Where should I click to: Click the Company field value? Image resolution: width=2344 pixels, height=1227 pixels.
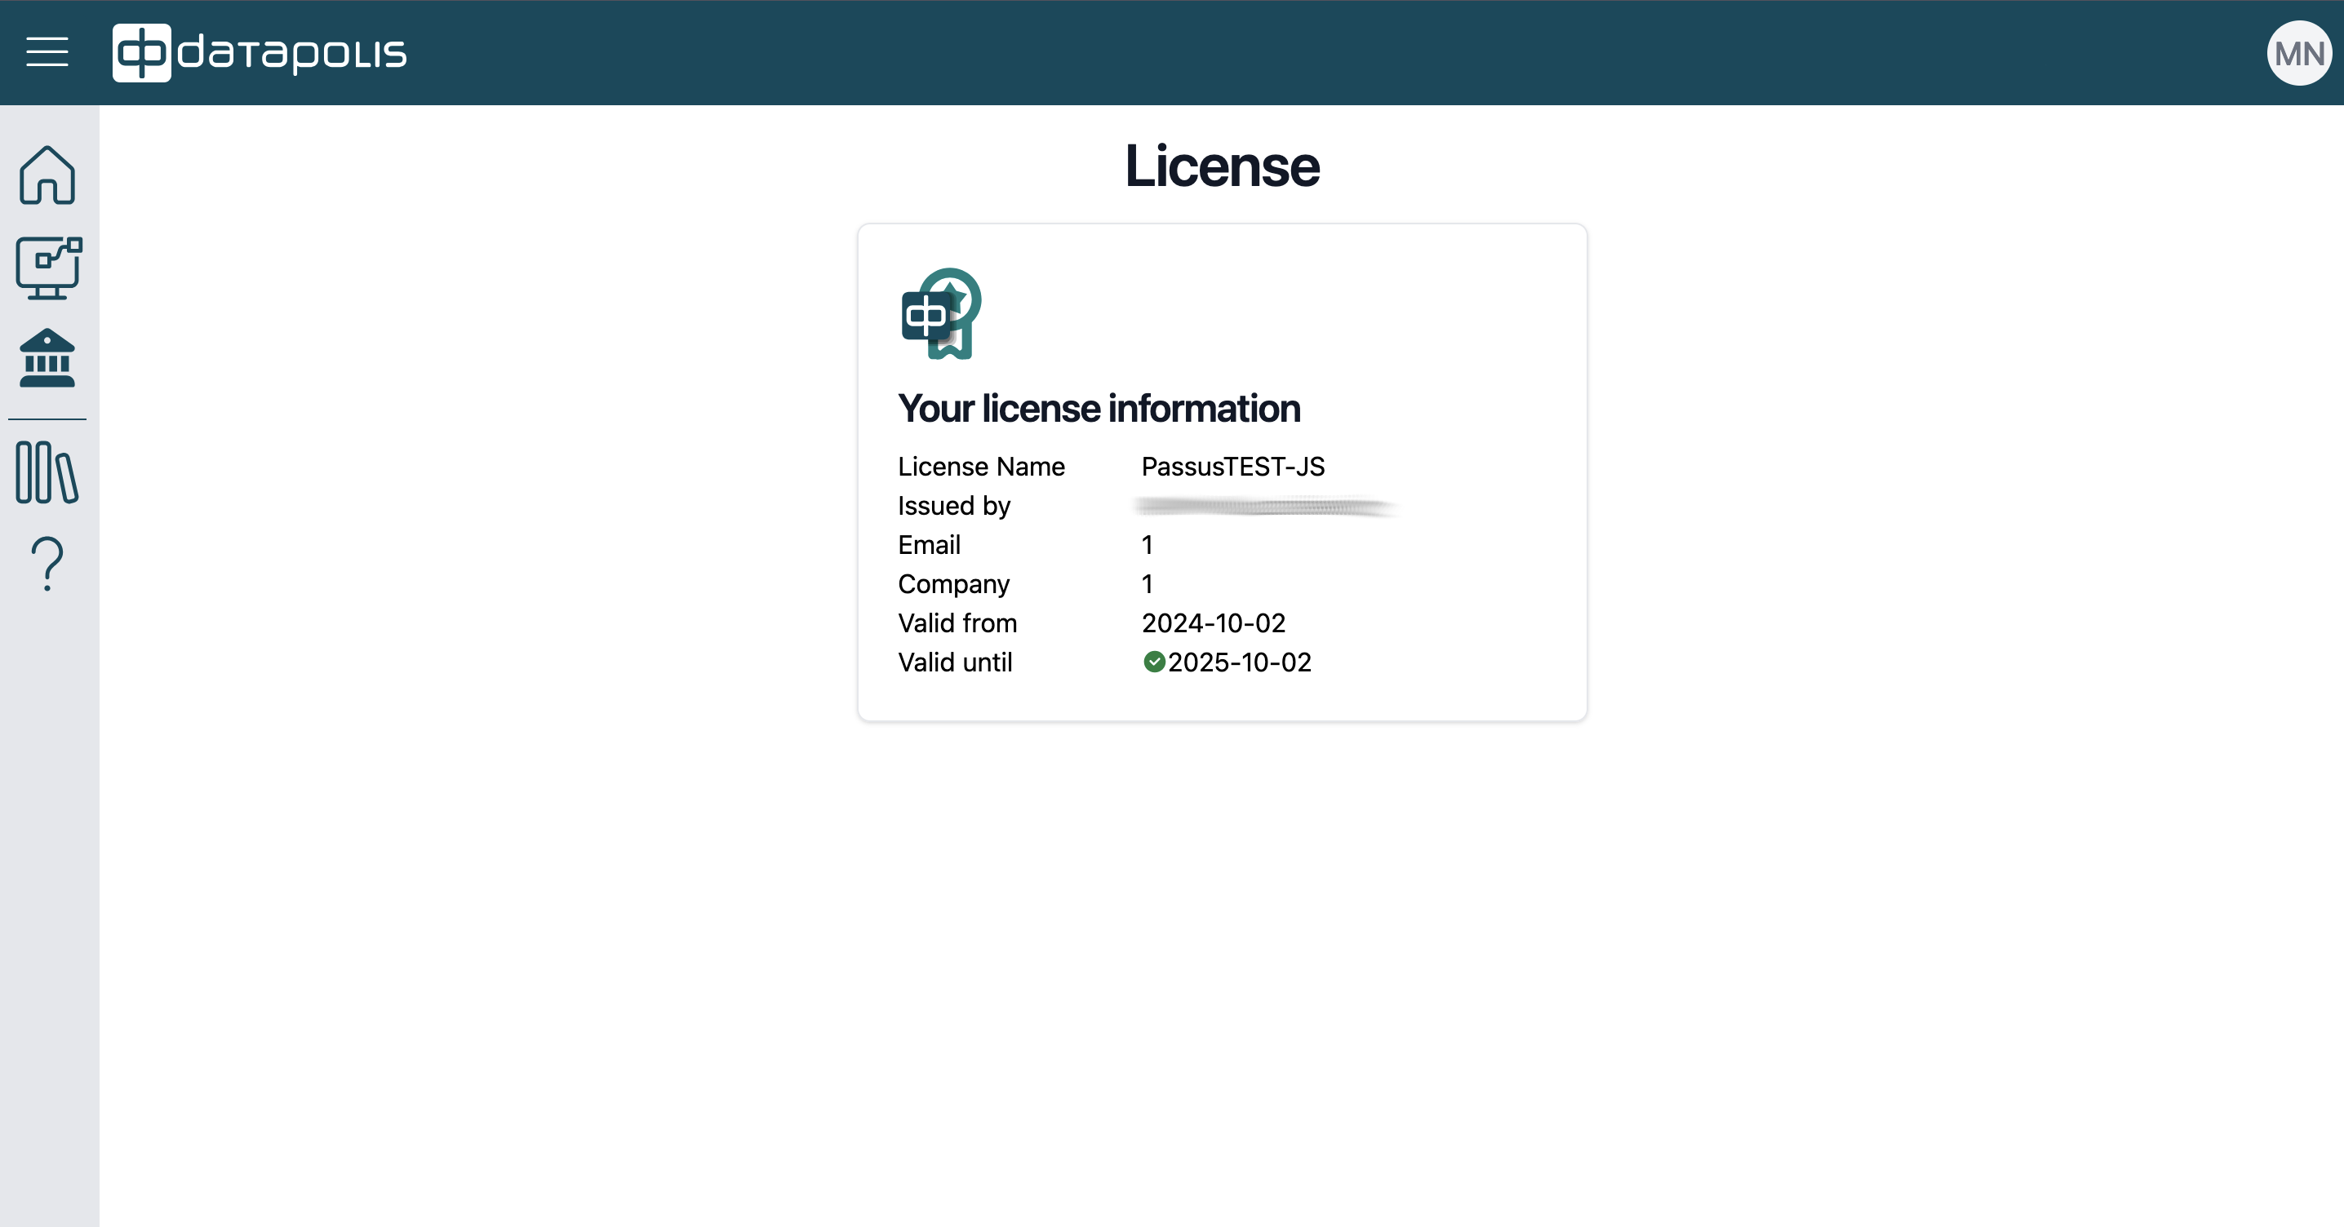tap(1148, 584)
